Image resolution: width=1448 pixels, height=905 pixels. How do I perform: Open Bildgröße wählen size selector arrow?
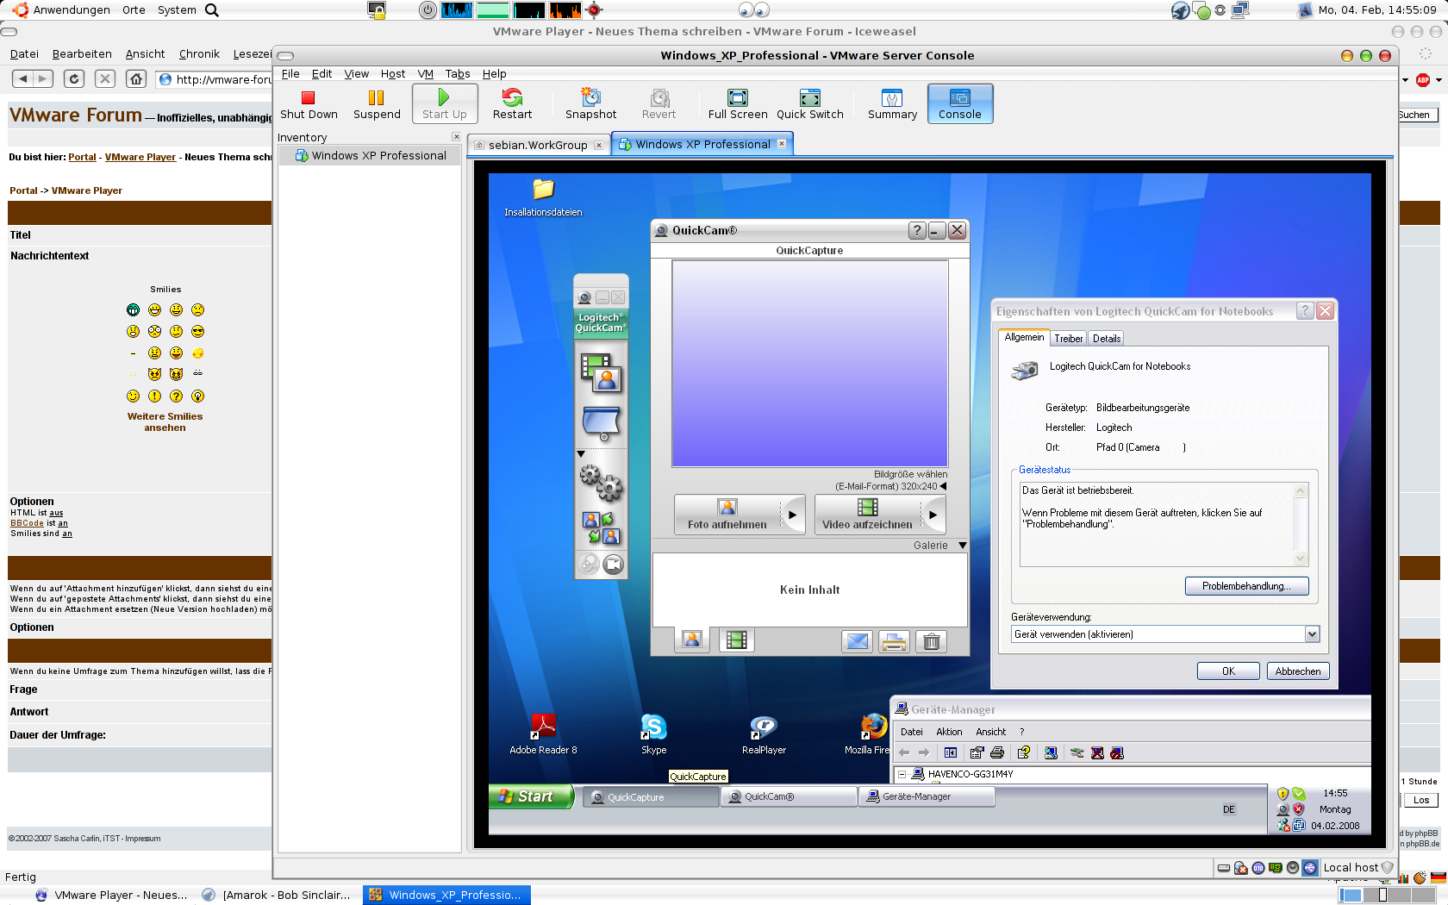click(x=943, y=486)
